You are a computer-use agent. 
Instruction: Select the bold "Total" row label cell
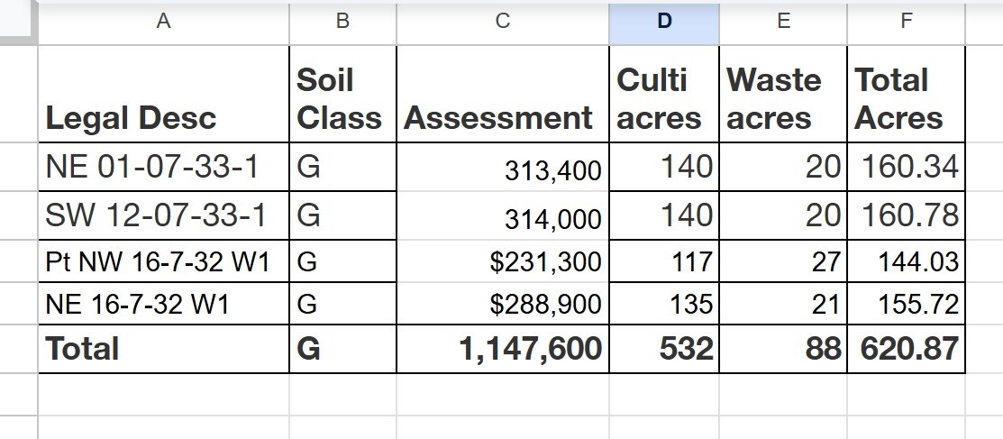[x=163, y=349]
